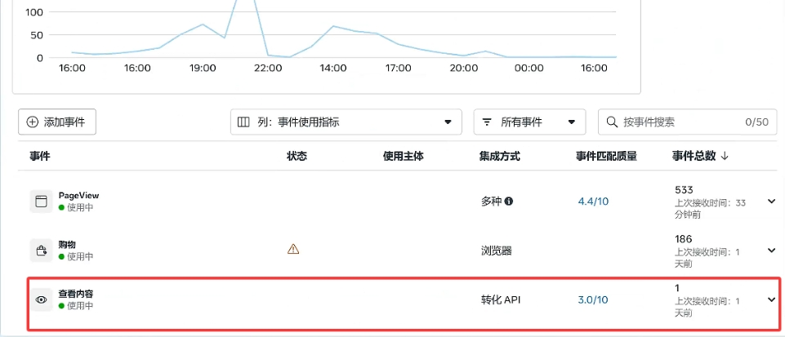The image size is (785, 337).
Task: Open the 4.4/10 match quality link
Action: click(593, 201)
